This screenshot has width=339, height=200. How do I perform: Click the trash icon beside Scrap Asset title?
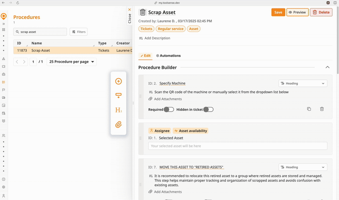click(x=143, y=12)
